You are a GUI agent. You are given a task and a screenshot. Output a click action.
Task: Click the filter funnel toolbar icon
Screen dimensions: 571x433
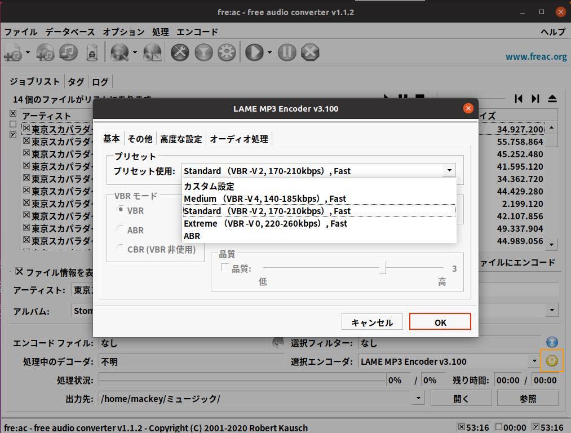click(x=203, y=52)
